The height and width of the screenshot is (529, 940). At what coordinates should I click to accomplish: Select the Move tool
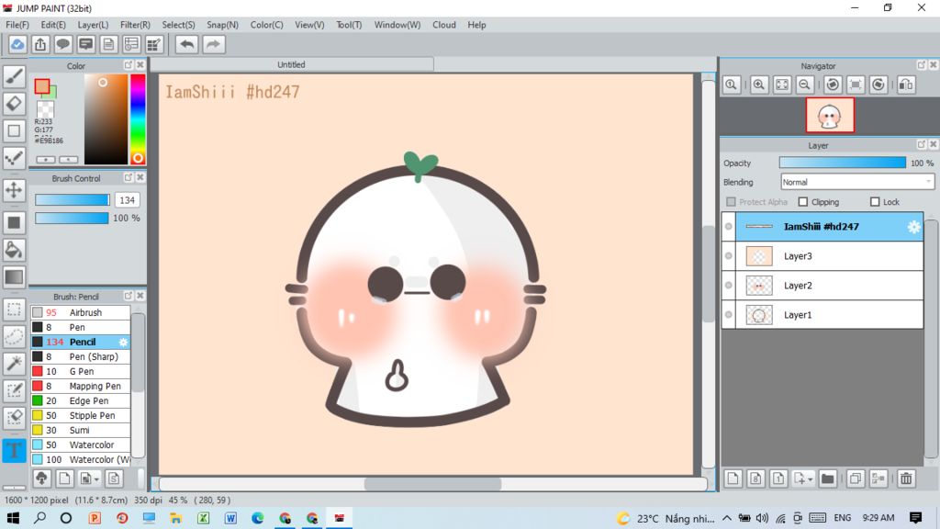pos(14,190)
